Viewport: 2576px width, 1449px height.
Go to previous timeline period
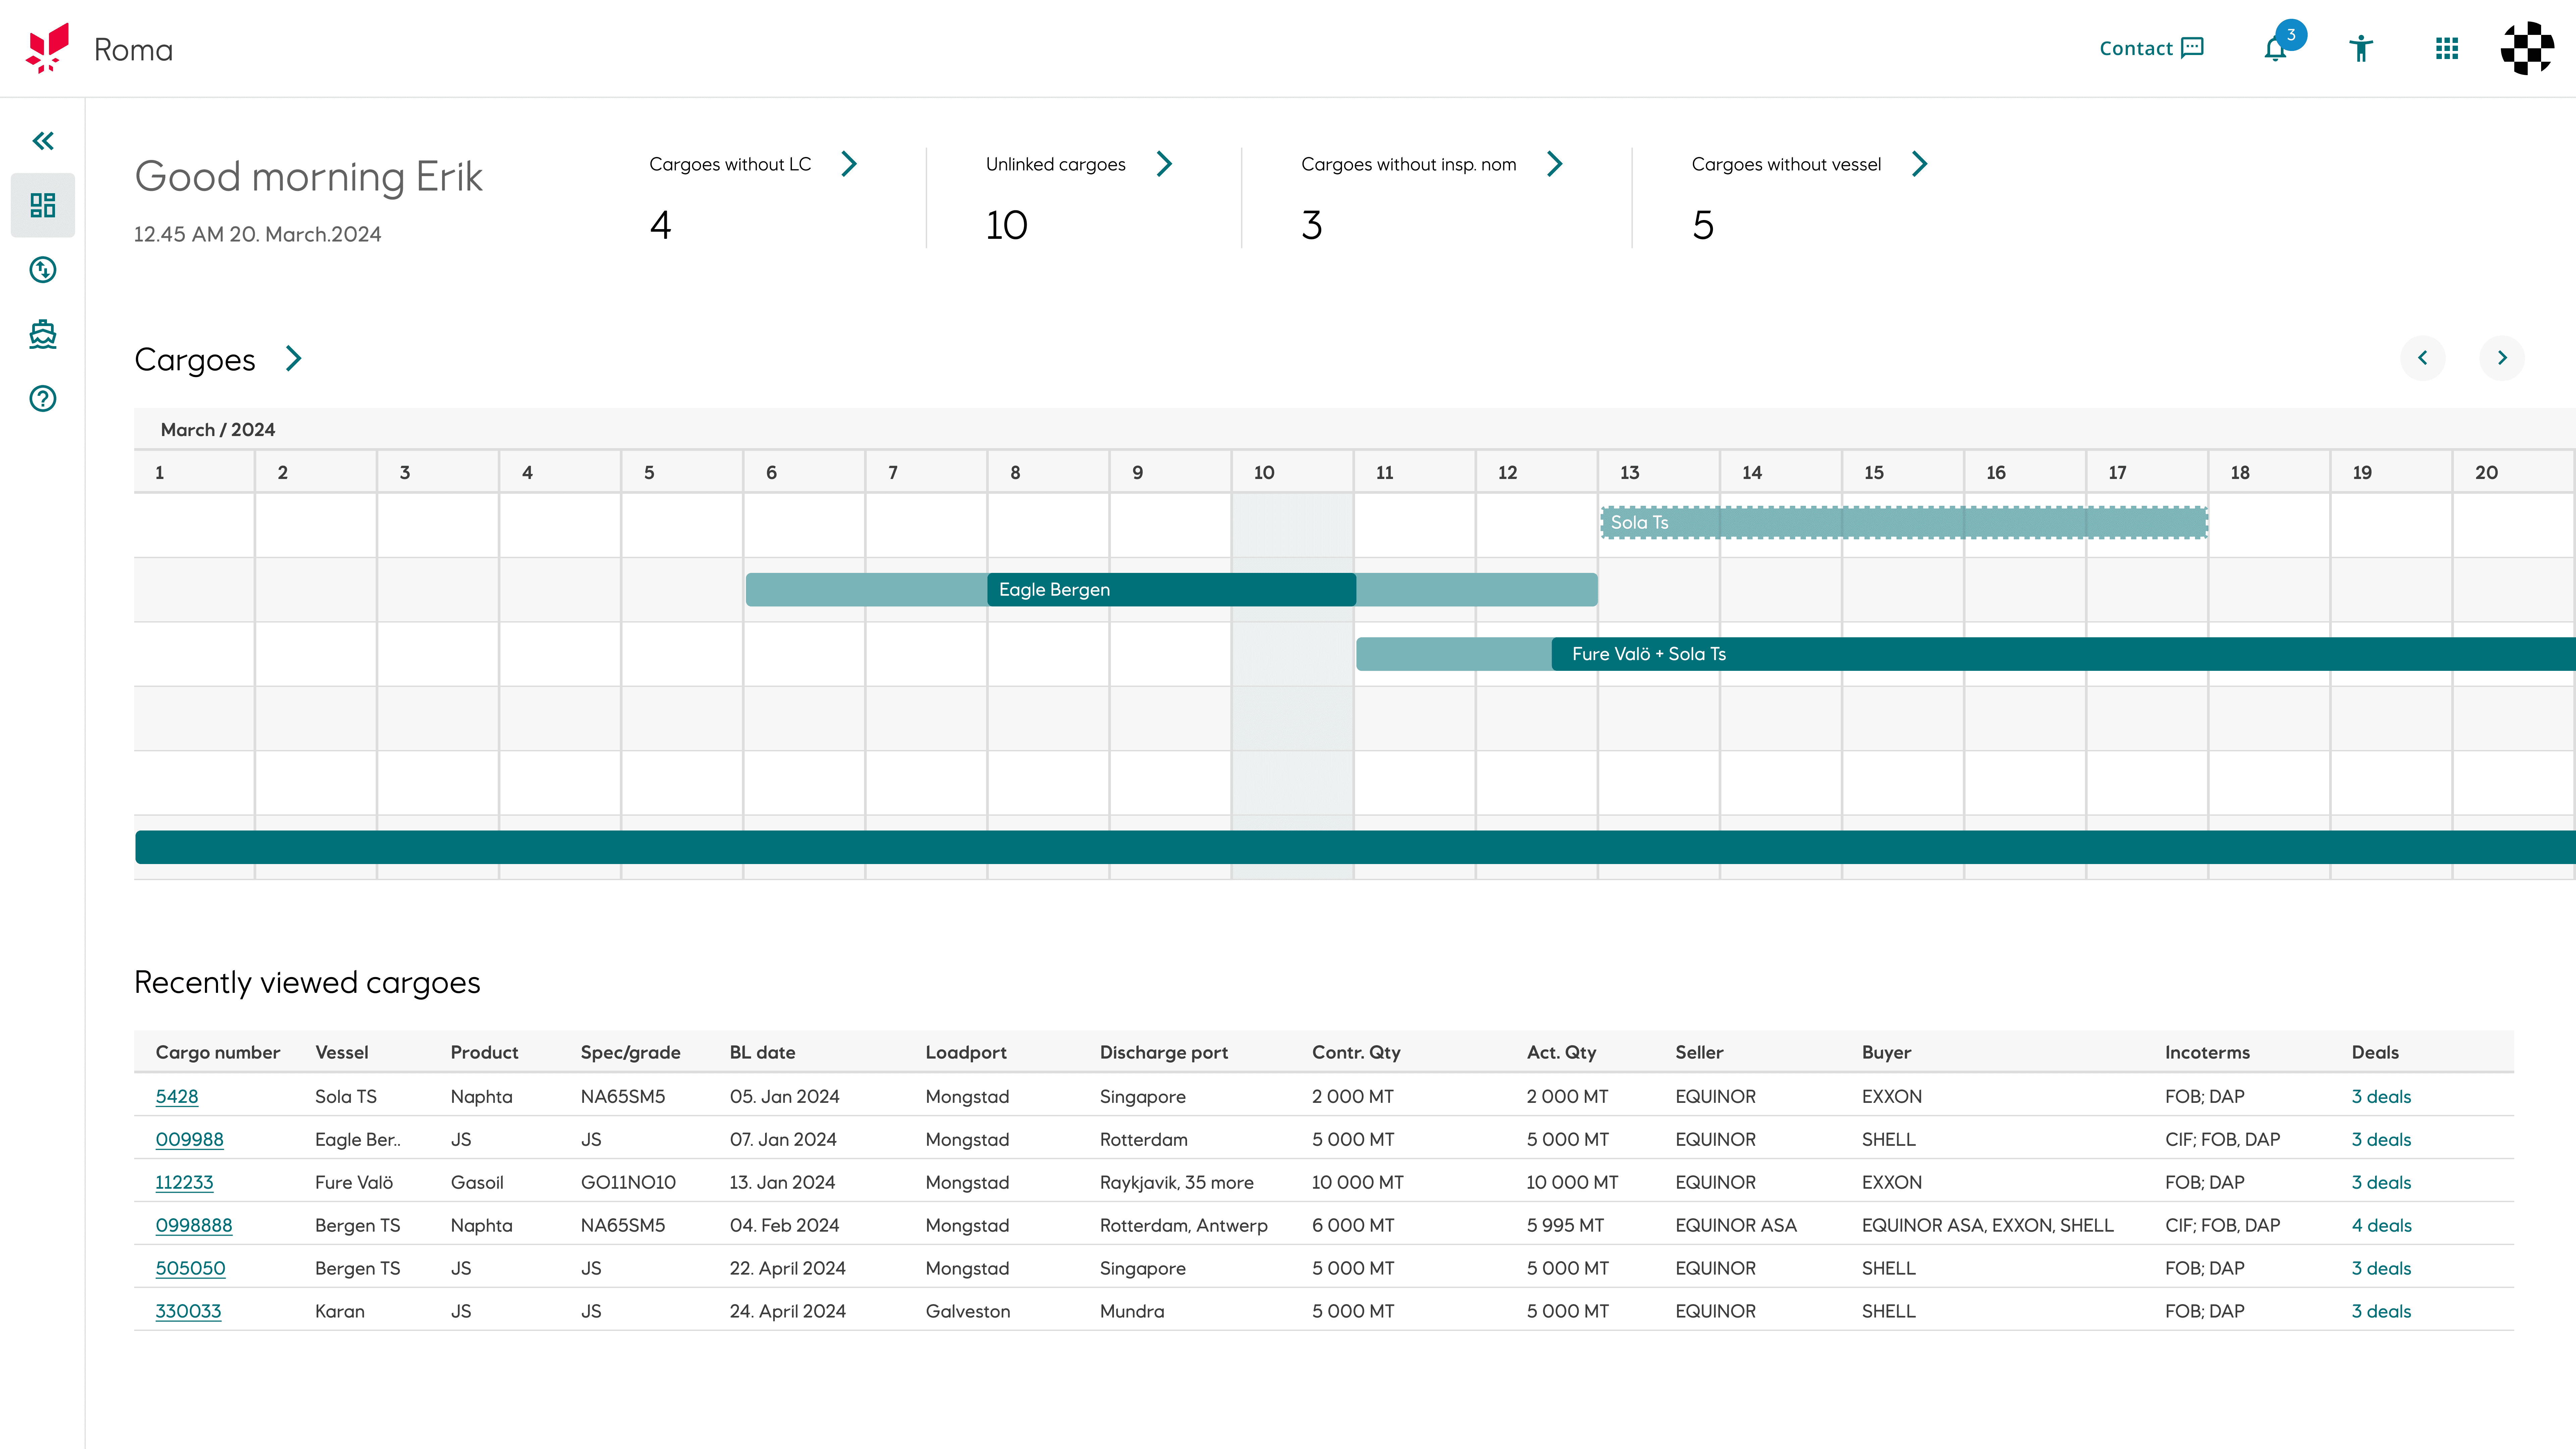(2423, 358)
